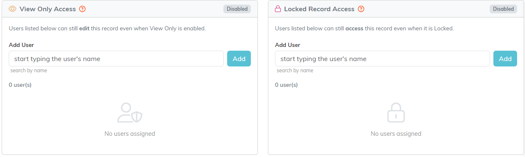Click Disabled badge in Locked Record Access panel
The image size is (525, 157).
pyautogui.click(x=503, y=9)
